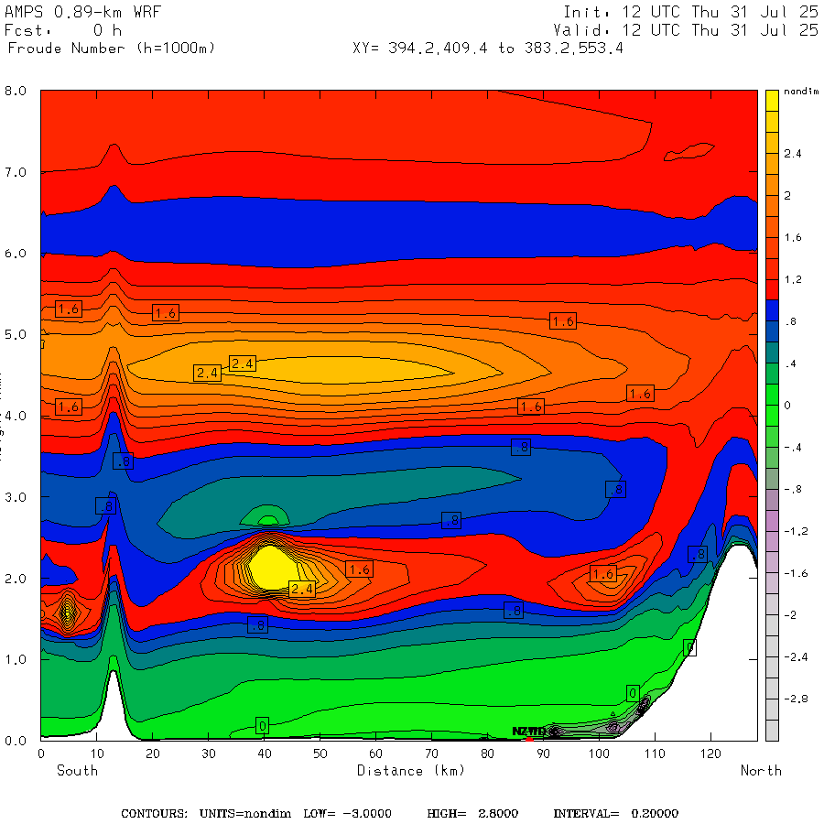Click the 'Froude Number (h=1000m)' label
824x824 pixels.
[x=112, y=49]
